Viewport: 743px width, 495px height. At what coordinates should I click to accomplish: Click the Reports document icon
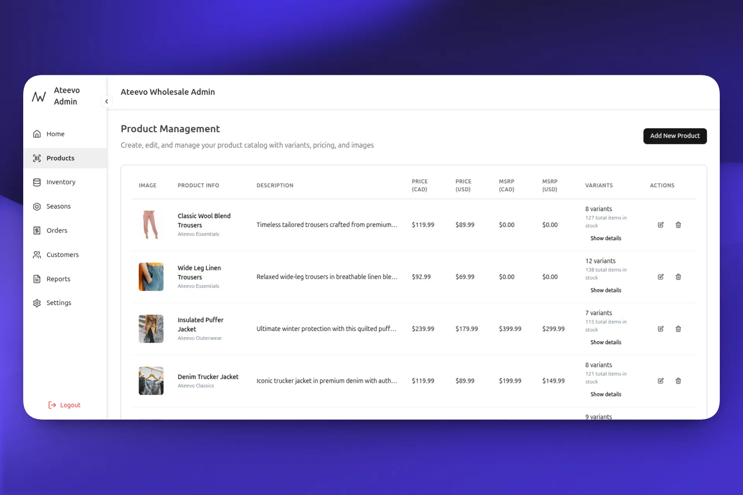37,279
